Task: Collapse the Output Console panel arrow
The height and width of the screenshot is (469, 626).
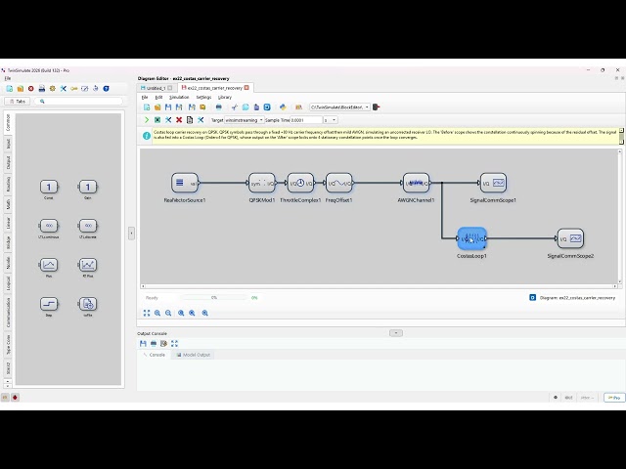Action: 396,333
